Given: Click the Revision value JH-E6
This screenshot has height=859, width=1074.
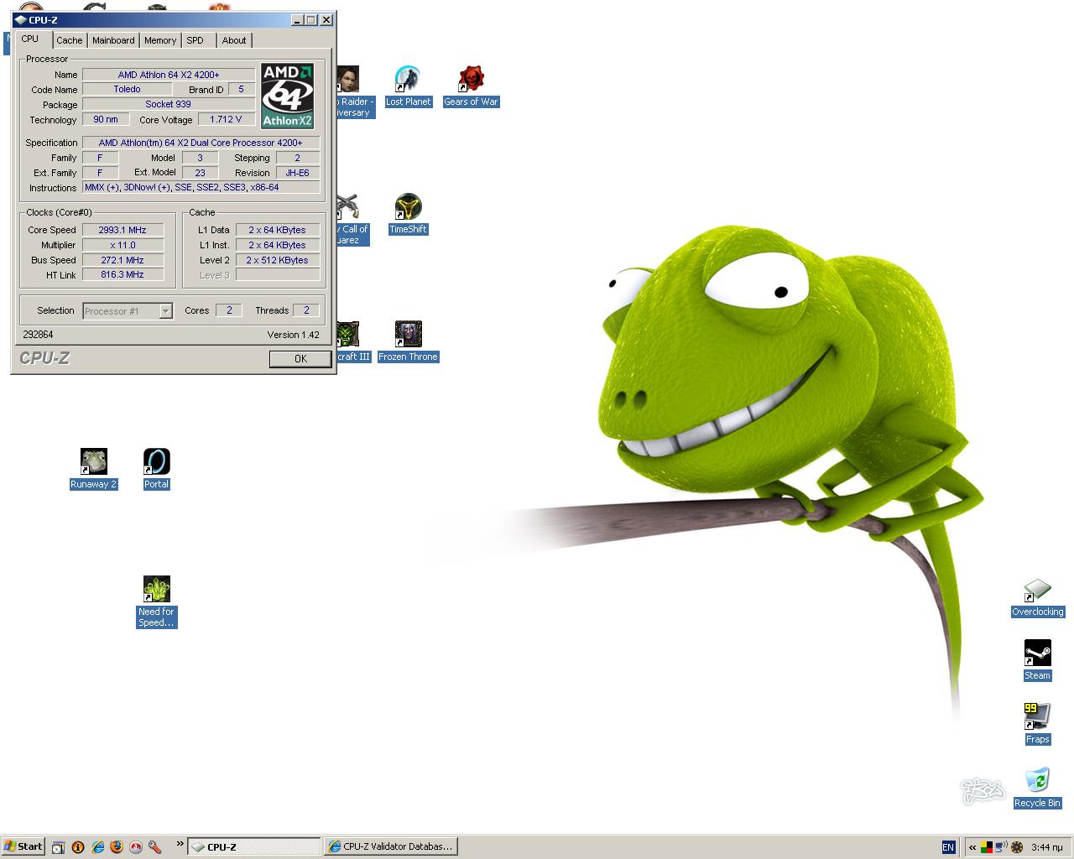Looking at the screenshot, I should click(297, 173).
